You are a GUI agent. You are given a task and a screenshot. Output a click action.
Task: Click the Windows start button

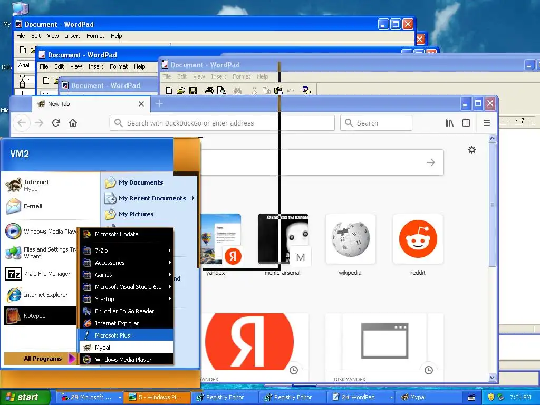(25, 397)
